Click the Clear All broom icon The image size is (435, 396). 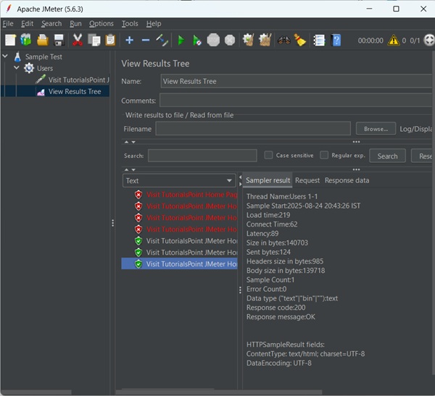click(265, 41)
